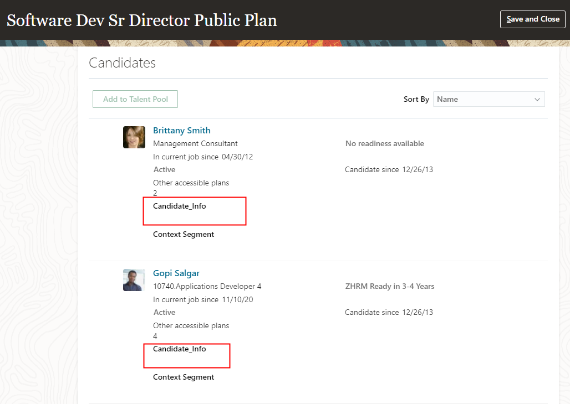Expand the Name sort options chevron

(x=536, y=99)
